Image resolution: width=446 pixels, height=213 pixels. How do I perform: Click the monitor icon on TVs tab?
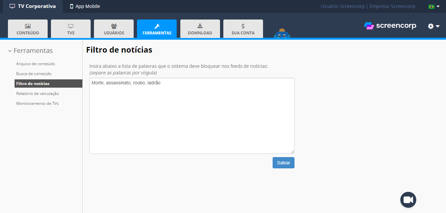pyautogui.click(x=71, y=26)
